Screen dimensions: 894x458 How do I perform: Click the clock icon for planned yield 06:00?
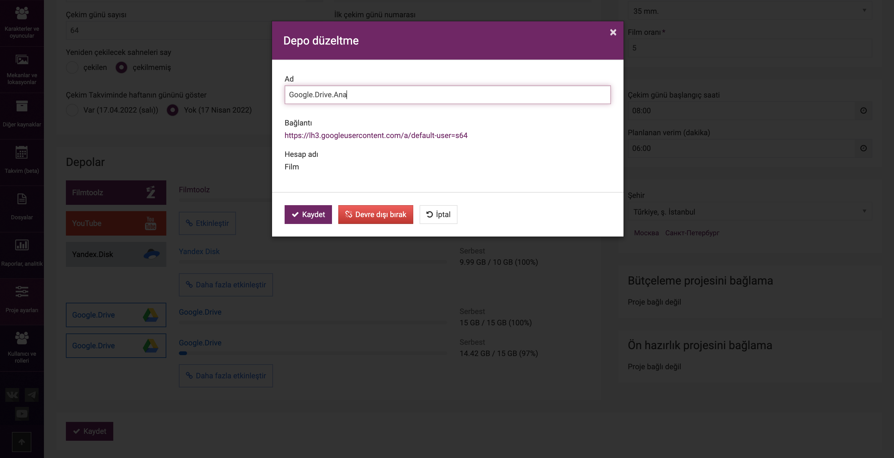864,148
